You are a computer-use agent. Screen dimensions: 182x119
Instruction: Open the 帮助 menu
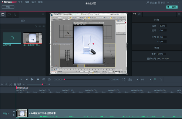pyautogui.click(x=40, y=2)
